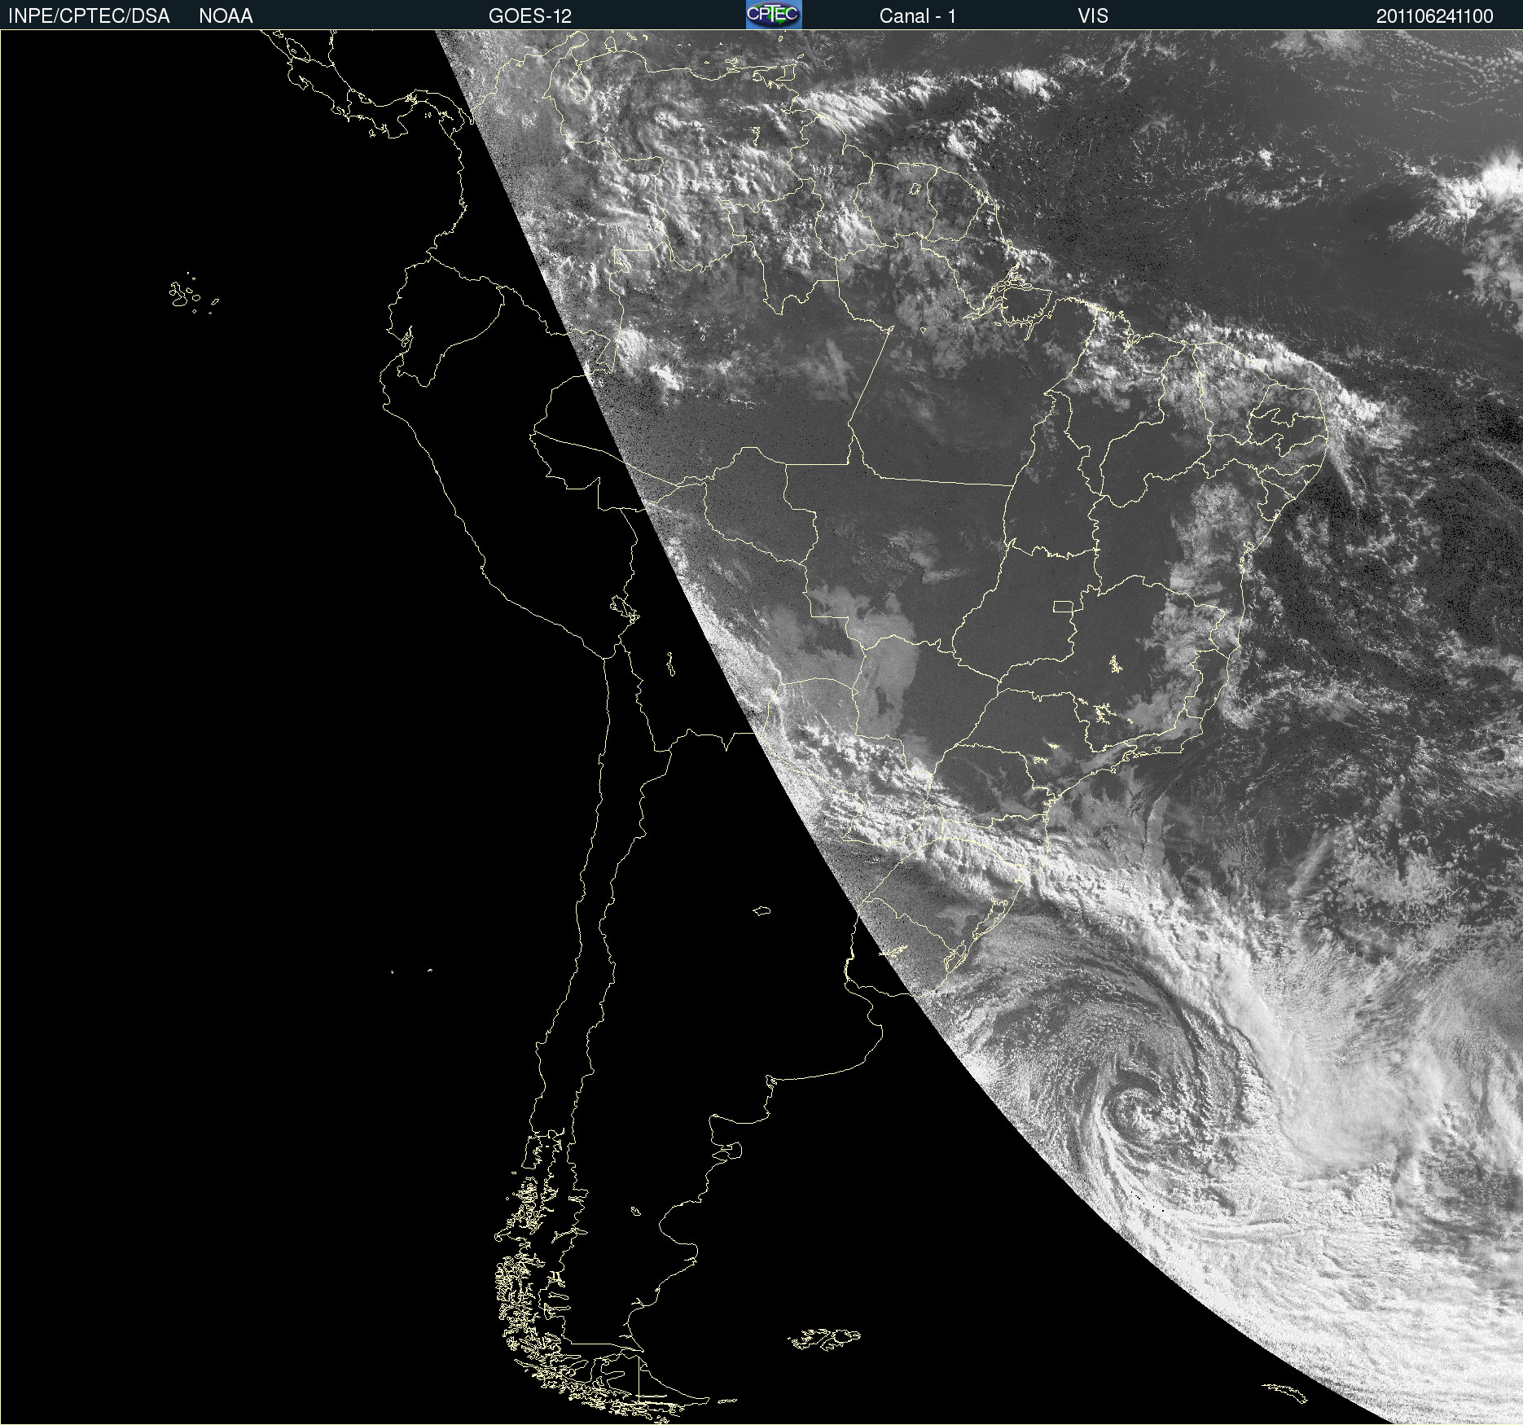Click the NOAA label in header
The image size is (1523, 1425).
pos(226,16)
